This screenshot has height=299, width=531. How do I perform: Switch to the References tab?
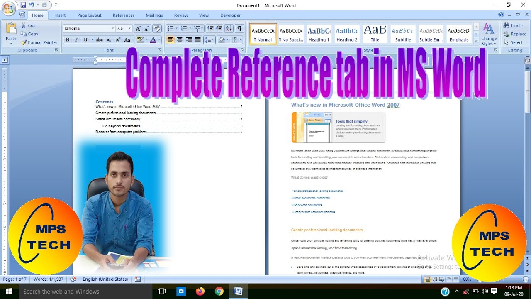pyautogui.click(x=124, y=15)
